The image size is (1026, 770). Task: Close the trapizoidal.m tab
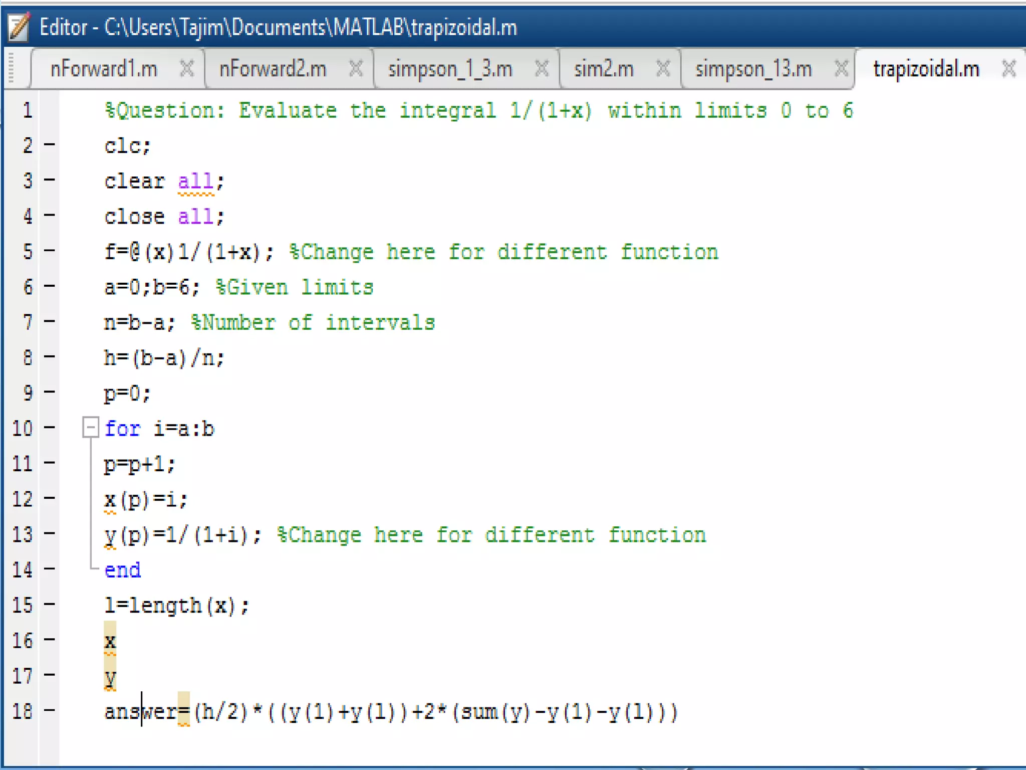tap(1009, 68)
